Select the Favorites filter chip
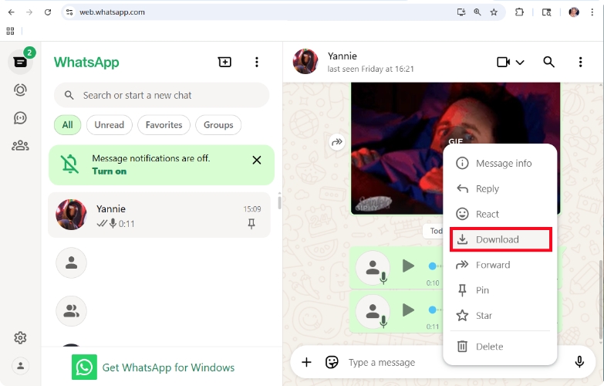The height and width of the screenshot is (386, 604). (164, 125)
